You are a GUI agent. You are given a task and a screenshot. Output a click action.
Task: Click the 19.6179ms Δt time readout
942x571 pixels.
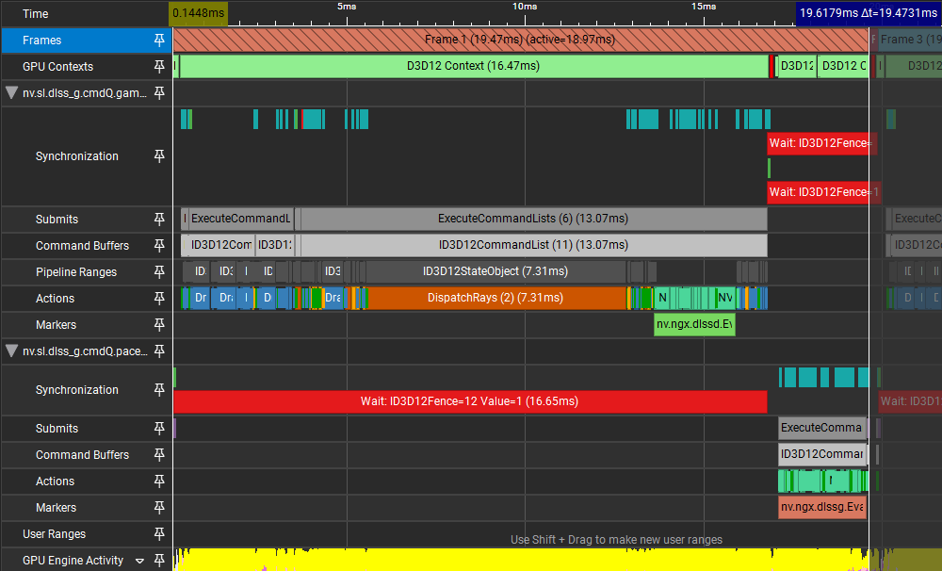click(869, 13)
